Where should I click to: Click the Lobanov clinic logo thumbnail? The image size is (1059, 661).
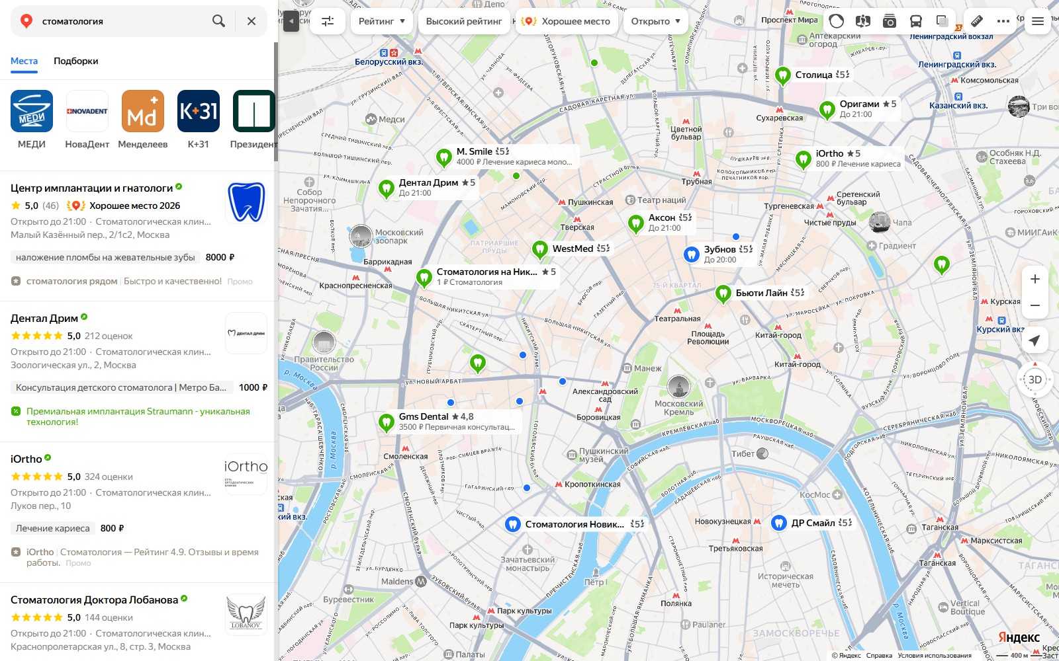[x=246, y=615]
